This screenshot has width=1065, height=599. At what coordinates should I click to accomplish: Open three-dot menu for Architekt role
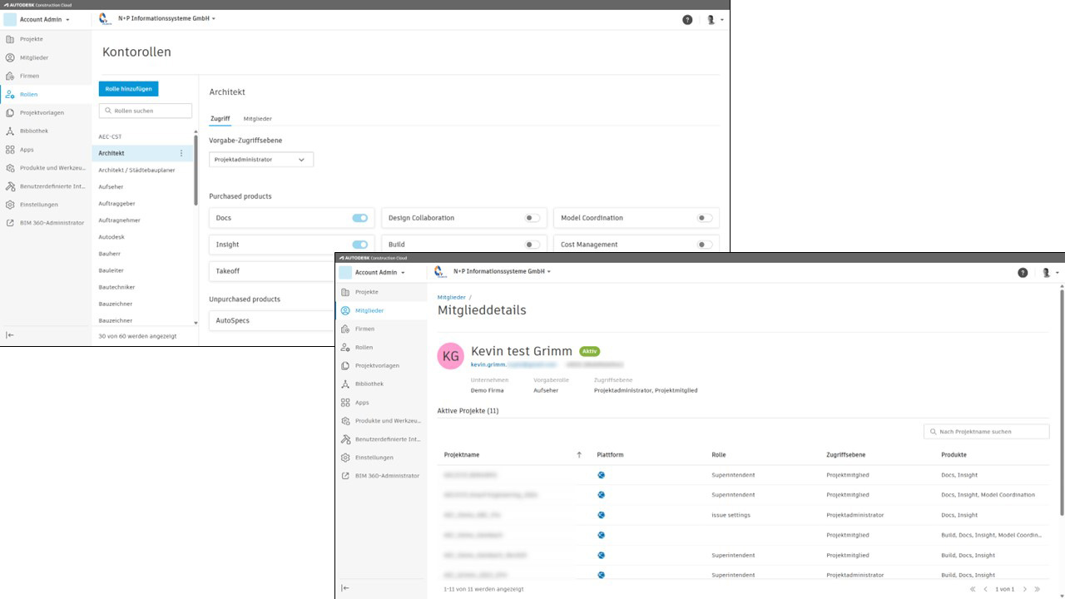[181, 153]
